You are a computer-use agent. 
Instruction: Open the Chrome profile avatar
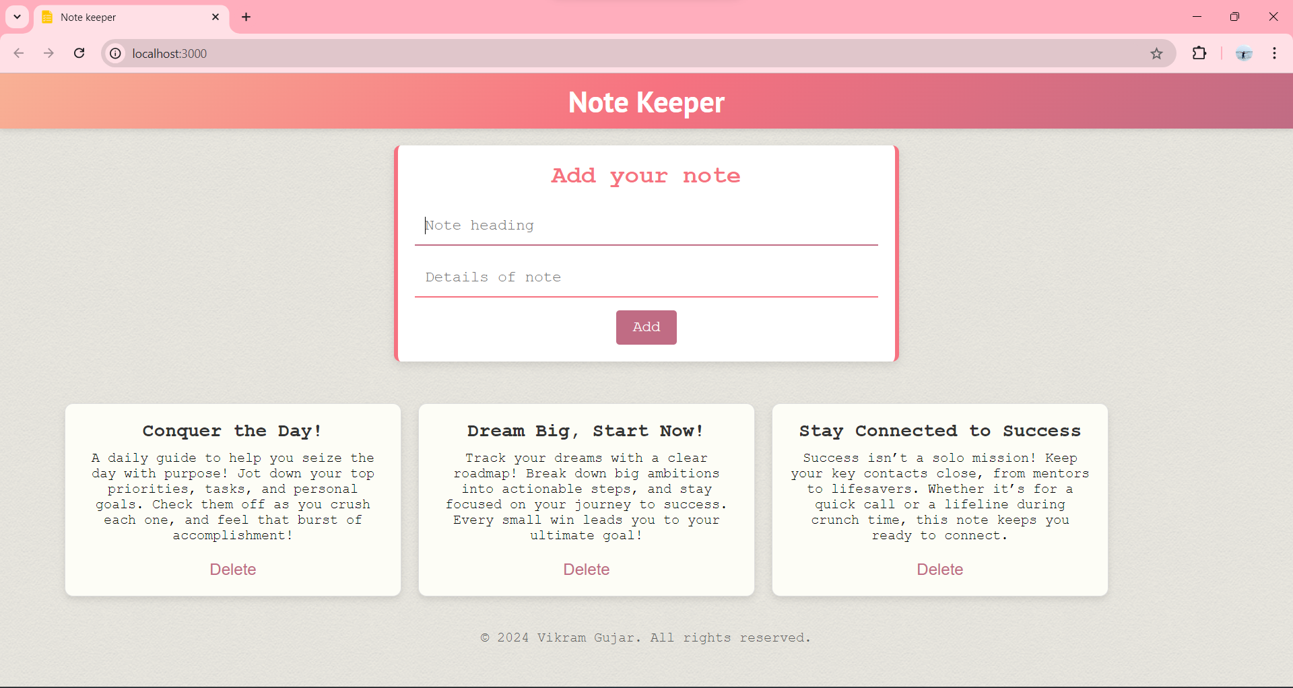[1243, 53]
